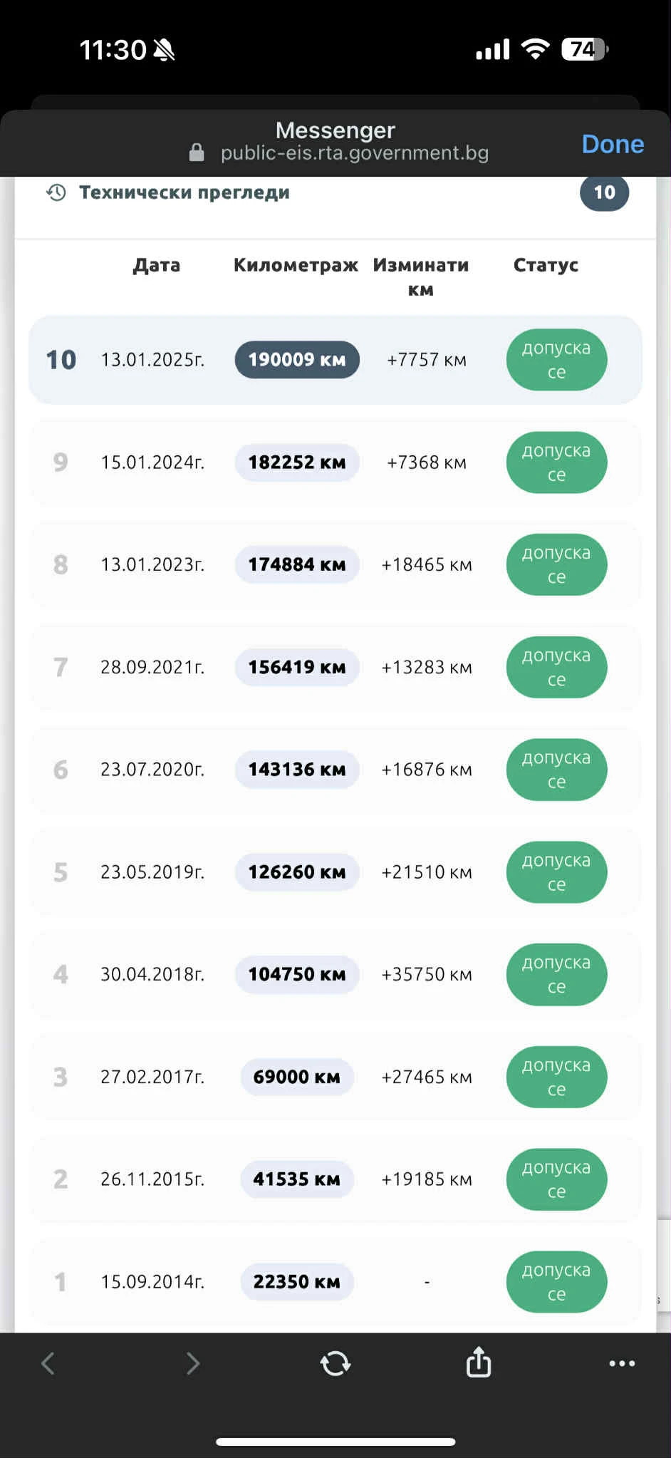The width and height of the screenshot is (671, 1458).
Task: Tap the 104750 км mileage badge
Action: pyautogui.click(x=297, y=974)
